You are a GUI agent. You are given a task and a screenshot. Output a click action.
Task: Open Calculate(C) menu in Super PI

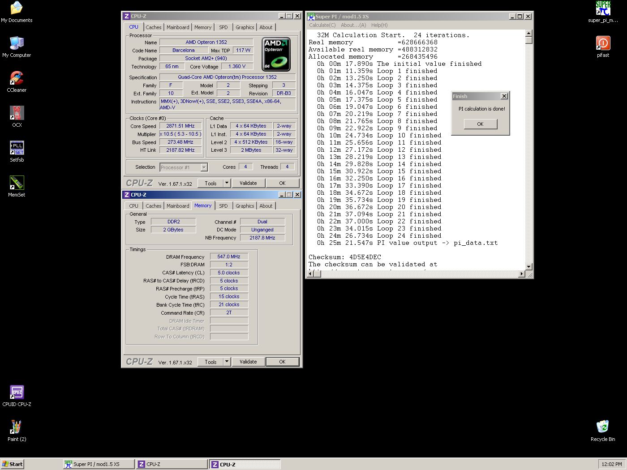322,25
